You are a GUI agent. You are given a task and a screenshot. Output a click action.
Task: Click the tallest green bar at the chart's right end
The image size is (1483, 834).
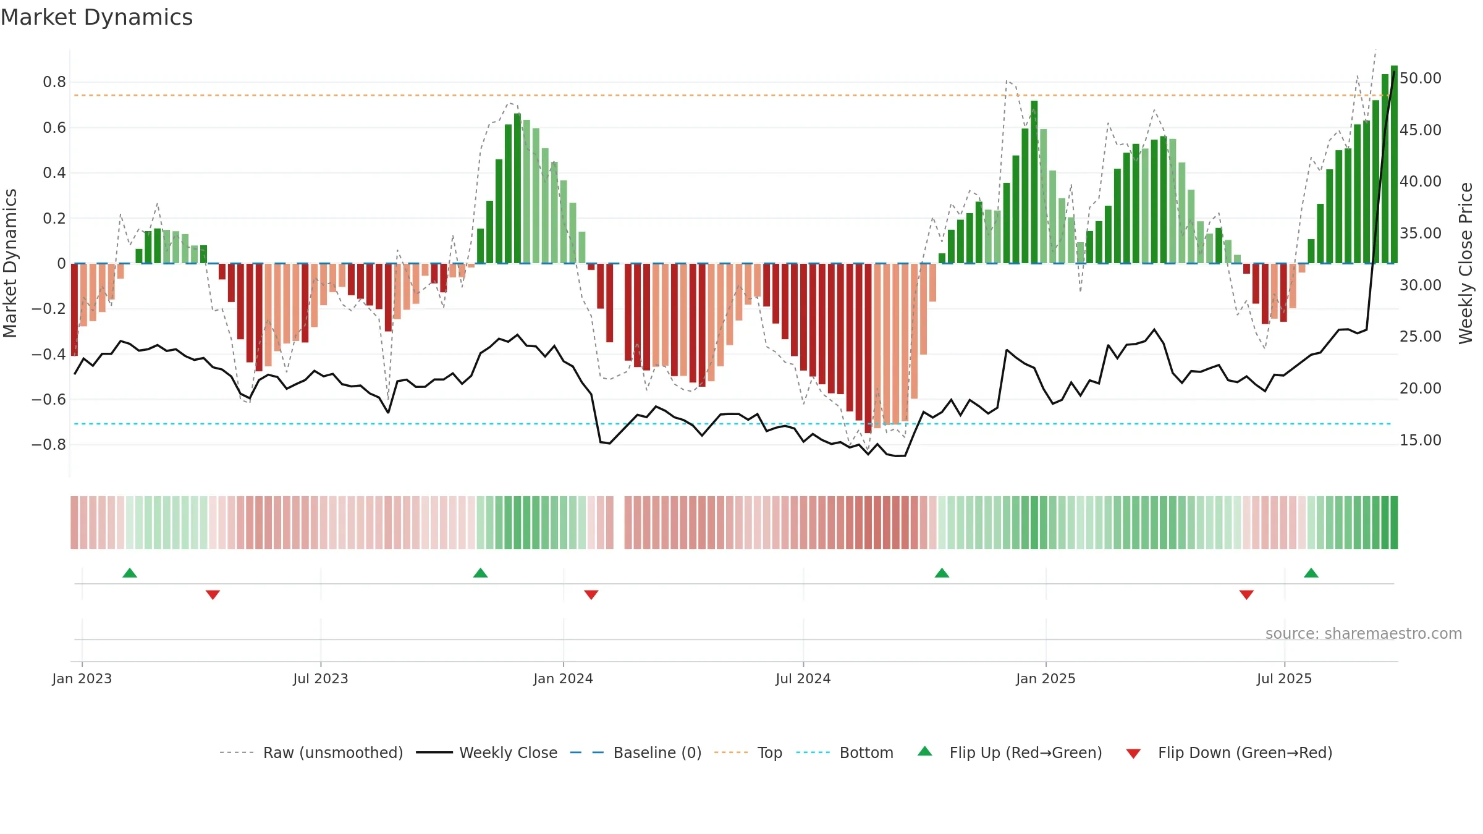pos(1394,164)
